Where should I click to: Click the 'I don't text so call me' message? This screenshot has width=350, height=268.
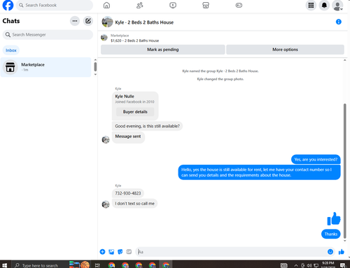(134, 204)
